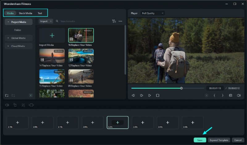The image size is (247, 145).
Task: Collapse the Project Media section
Action: click(x=8, y=22)
